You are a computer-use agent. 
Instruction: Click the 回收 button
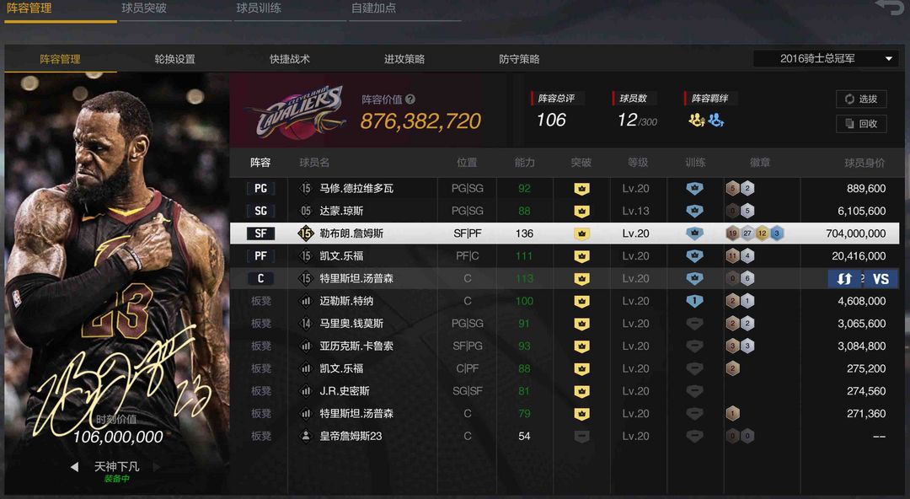861,124
